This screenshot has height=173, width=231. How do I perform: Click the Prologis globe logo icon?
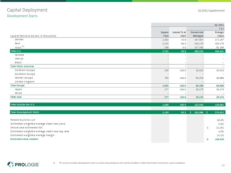pos(10,164)
